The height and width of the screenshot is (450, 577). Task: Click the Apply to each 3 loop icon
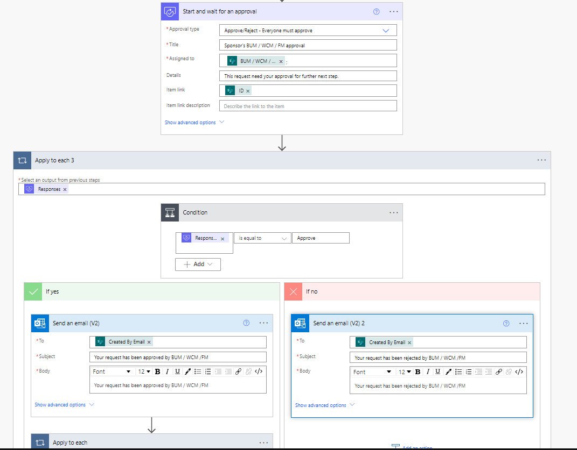[x=23, y=160]
